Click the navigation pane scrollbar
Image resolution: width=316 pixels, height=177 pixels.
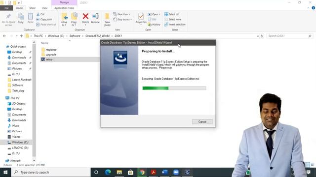pos(34,100)
